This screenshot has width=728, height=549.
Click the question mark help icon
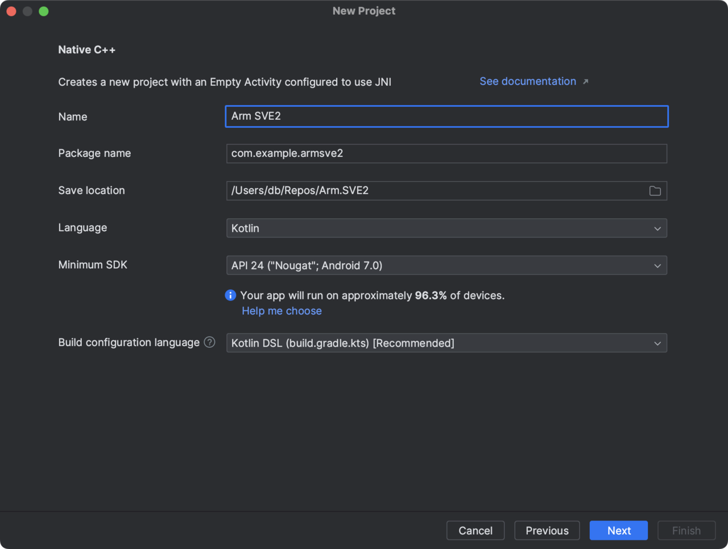point(210,342)
